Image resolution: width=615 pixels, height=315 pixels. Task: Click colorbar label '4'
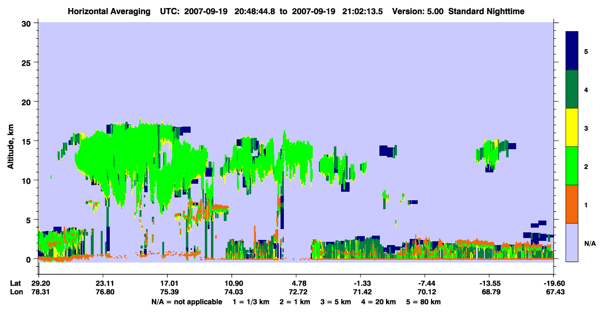coord(586,89)
